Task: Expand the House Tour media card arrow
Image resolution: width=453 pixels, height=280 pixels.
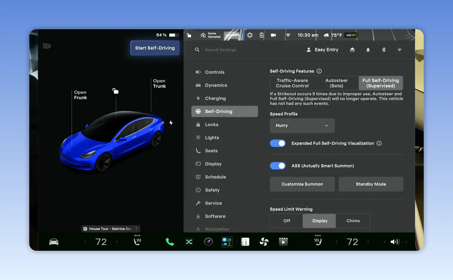Action: tap(136, 229)
